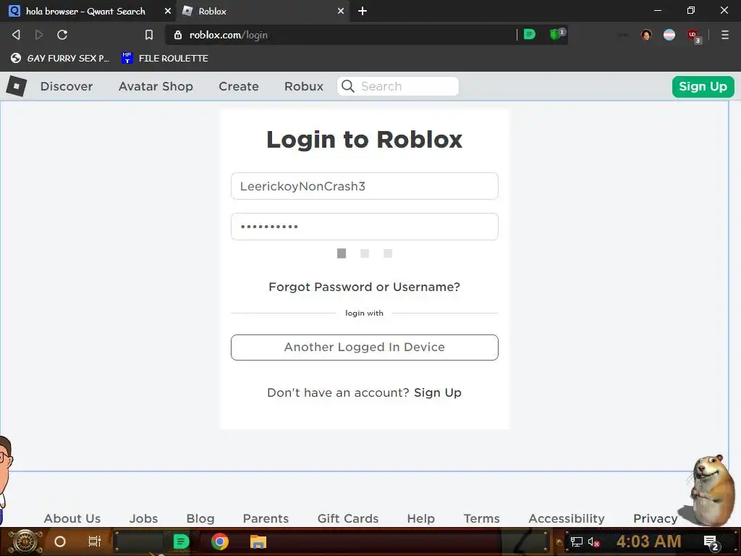Click the masked password field

click(365, 227)
